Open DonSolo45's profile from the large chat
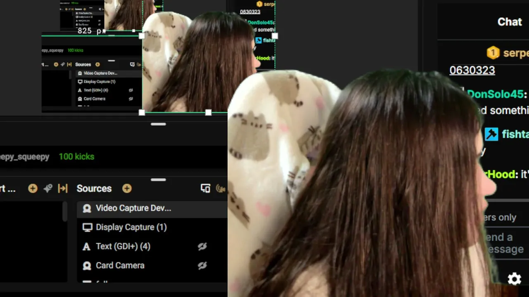Image resolution: width=529 pixels, height=297 pixels. (496, 94)
